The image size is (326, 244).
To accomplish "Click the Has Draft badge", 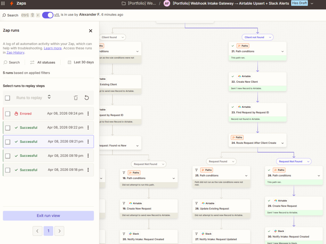I will coord(299,3).
